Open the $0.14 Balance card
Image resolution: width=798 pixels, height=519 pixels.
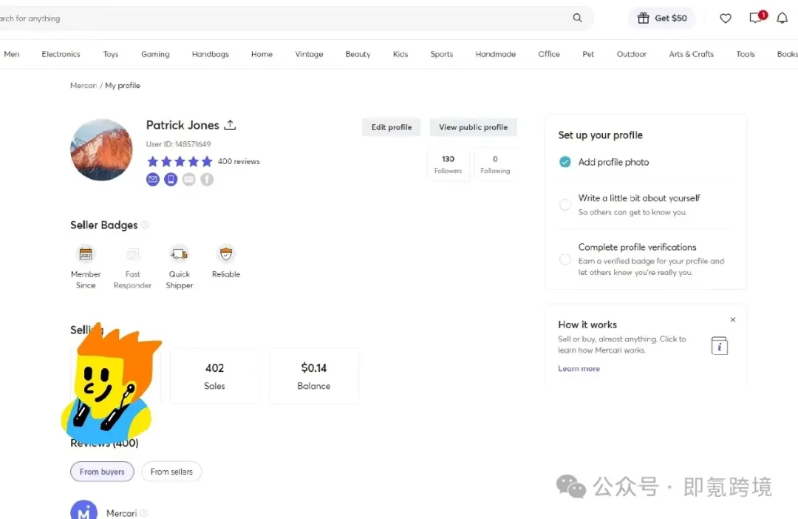(x=314, y=376)
